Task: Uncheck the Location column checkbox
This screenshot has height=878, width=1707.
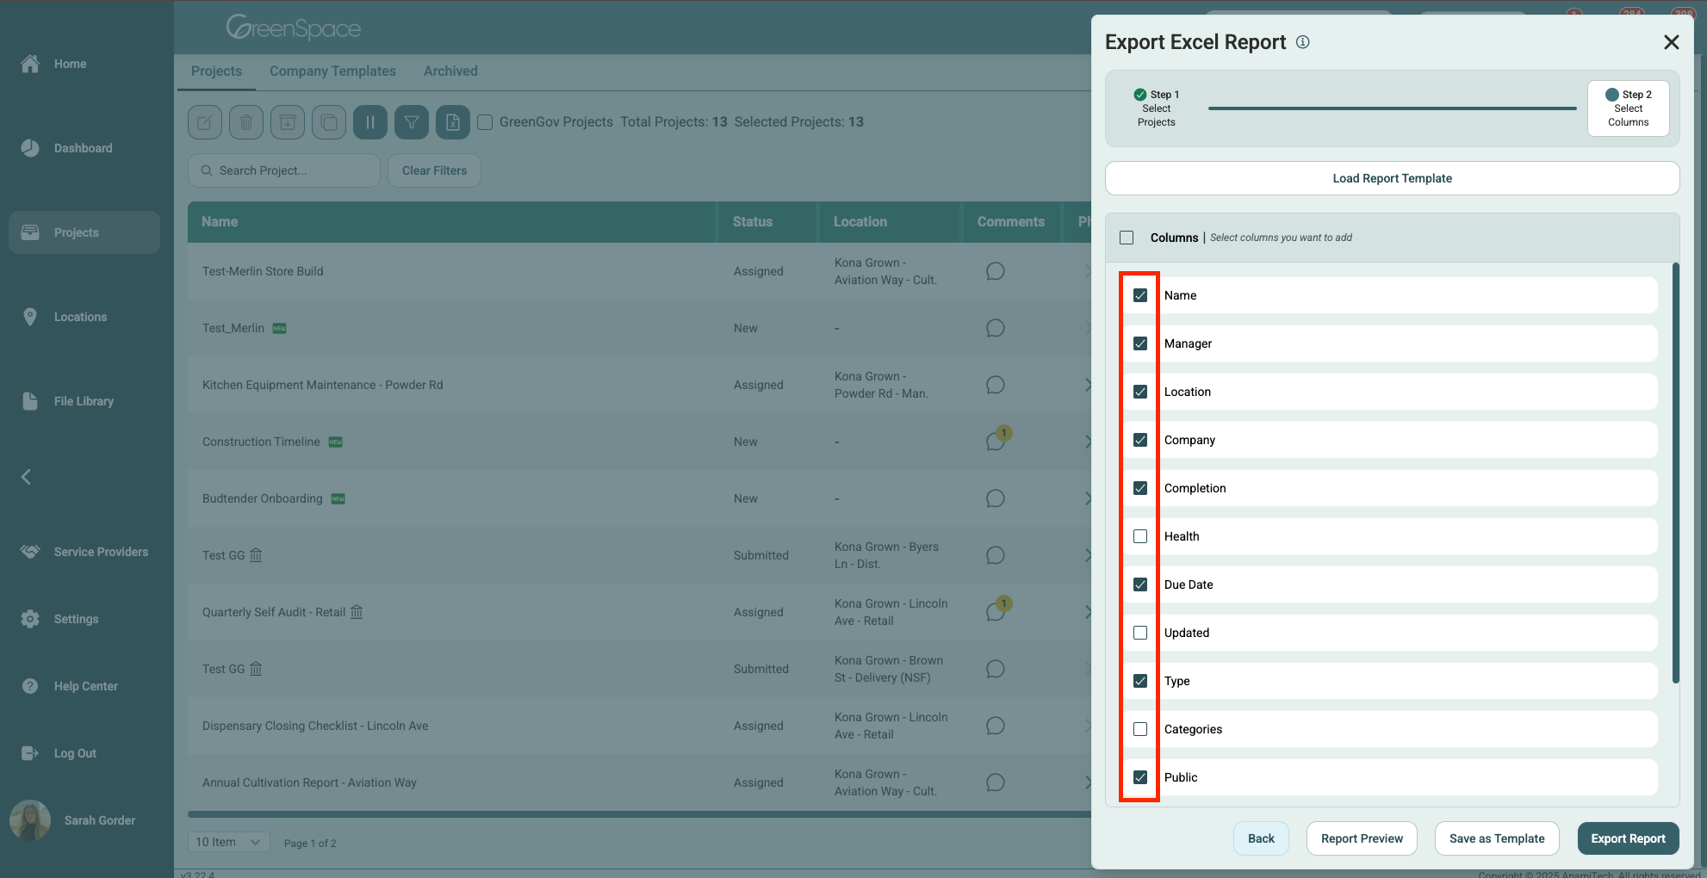Action: pos(1140,392)
